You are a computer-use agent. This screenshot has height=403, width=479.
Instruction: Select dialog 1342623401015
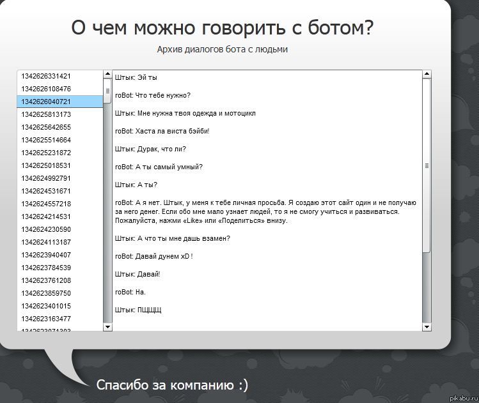coord(46,306)
